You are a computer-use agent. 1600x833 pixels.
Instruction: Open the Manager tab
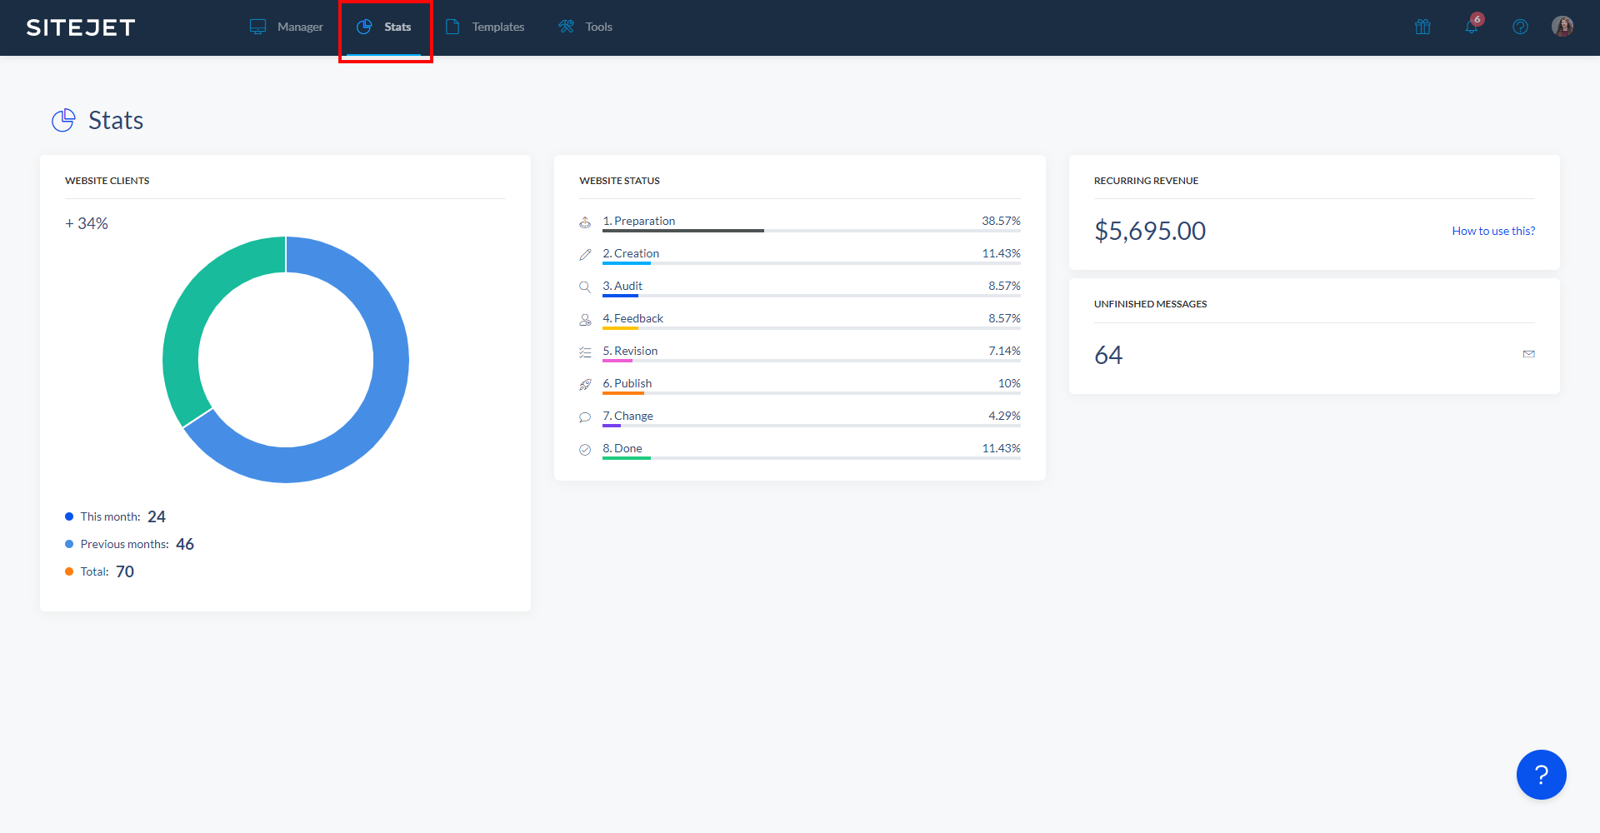pos(287,27)
